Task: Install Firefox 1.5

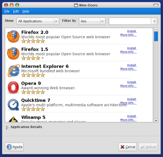Action: tap(132, 48)
